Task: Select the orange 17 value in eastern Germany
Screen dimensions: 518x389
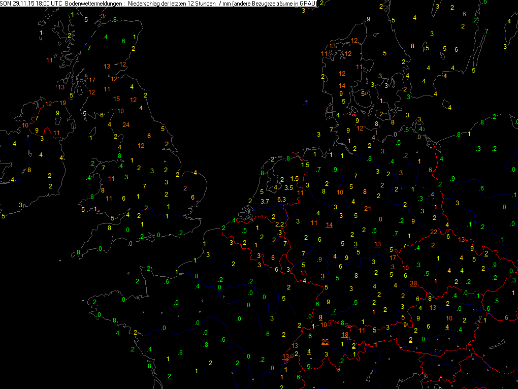Action: click(x=393, y=258)
